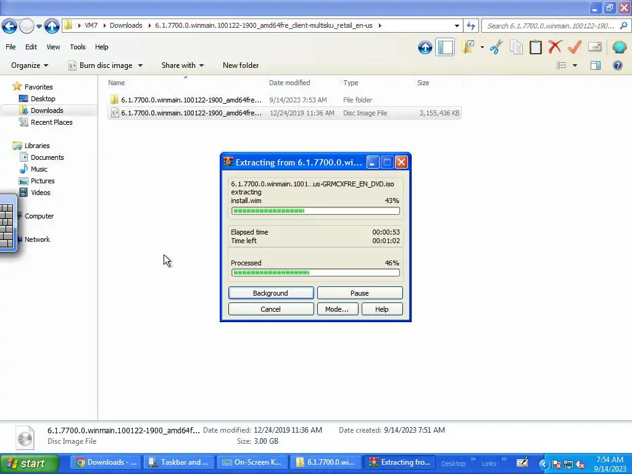
Task: Click the Processed 46% progress bar
Action: click(x=315, y=273)
